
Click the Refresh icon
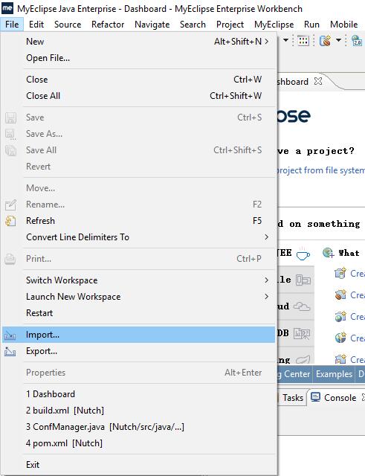(10, 221)
